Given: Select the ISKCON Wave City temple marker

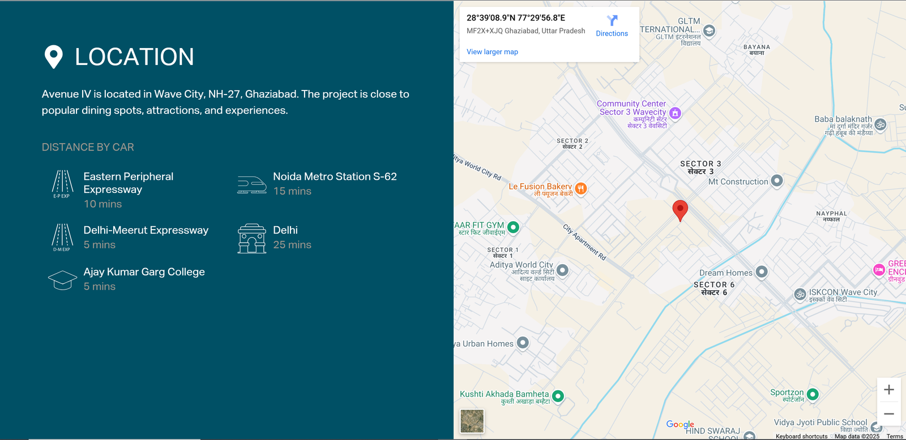Looking at the screenshot, I should pos(800,294).
